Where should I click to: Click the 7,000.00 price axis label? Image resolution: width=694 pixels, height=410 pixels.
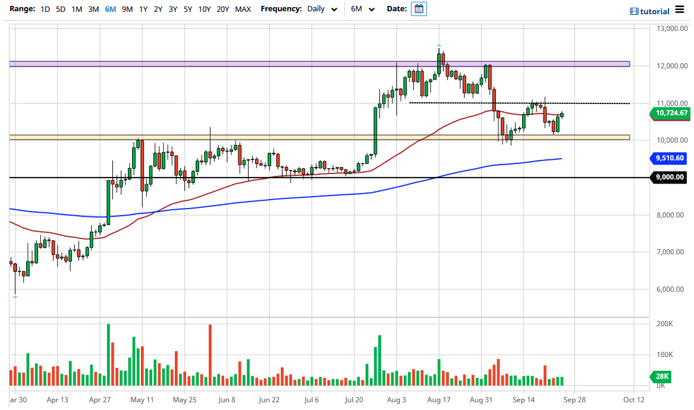670,252
